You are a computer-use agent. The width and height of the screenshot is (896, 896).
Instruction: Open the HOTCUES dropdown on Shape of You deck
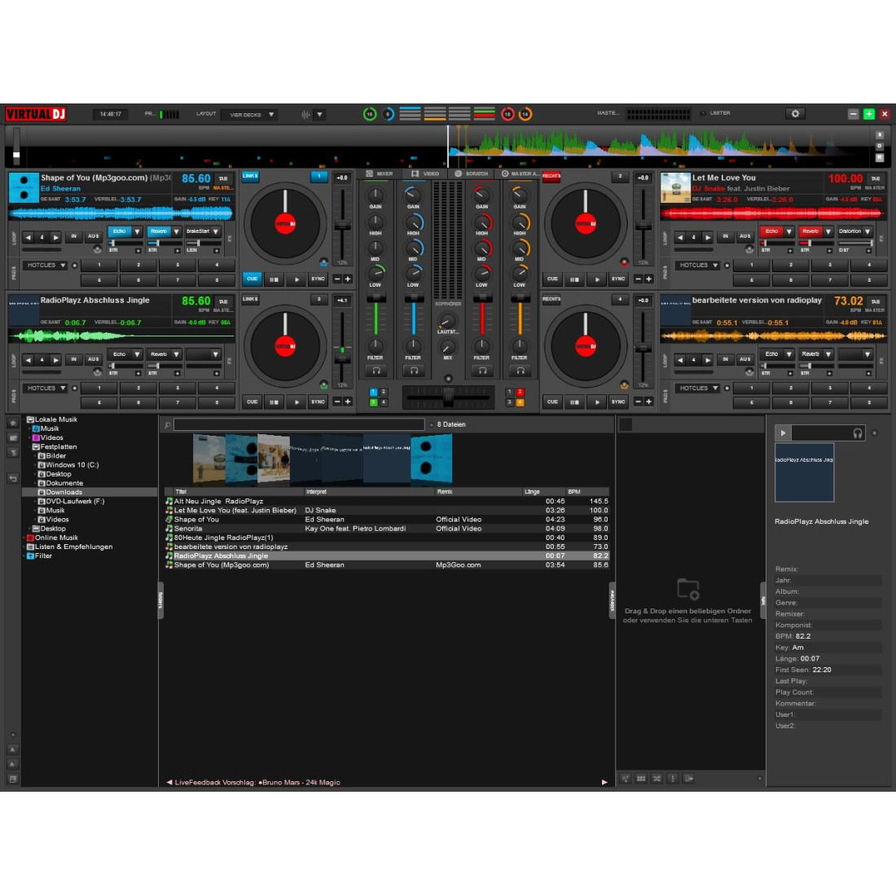tap(45, 266)
